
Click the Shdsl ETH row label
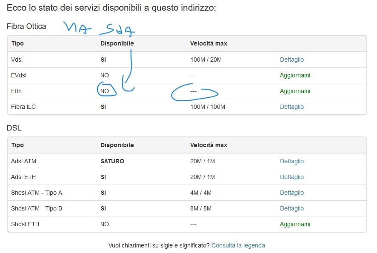click(25, 224)
